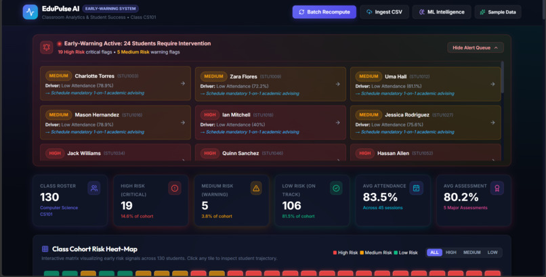This screenshot has height=277, width=546.
Task: Collapse the alert queue with chevron
Action: click(x=496, y=47)
